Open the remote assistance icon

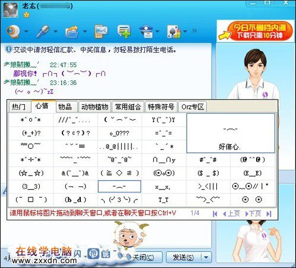click(x=146, y=31)
